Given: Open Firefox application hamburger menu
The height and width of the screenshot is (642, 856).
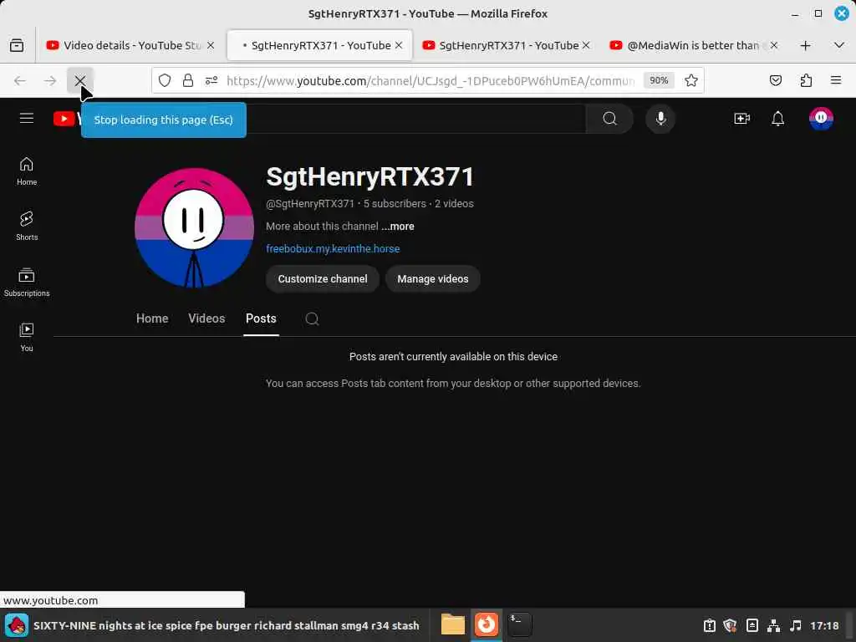Looking at the screenshot, I should (x=836, y=81).
